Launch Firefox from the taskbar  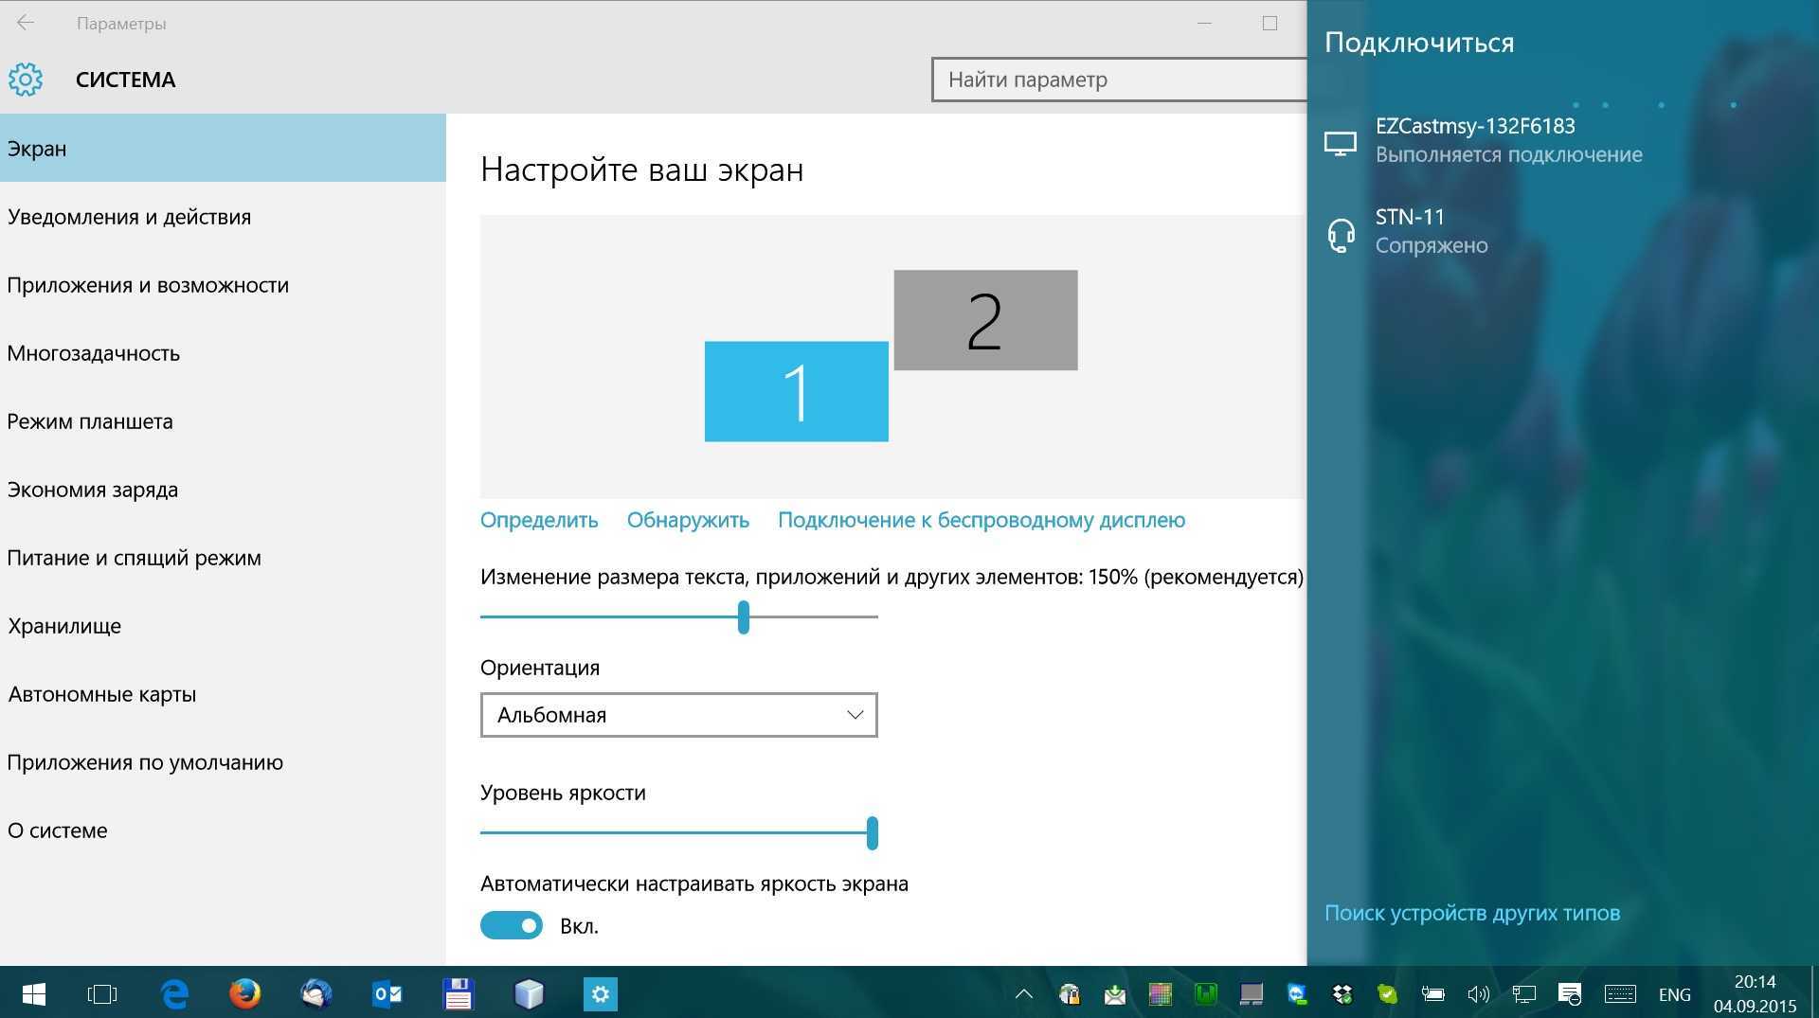point(245,994)
